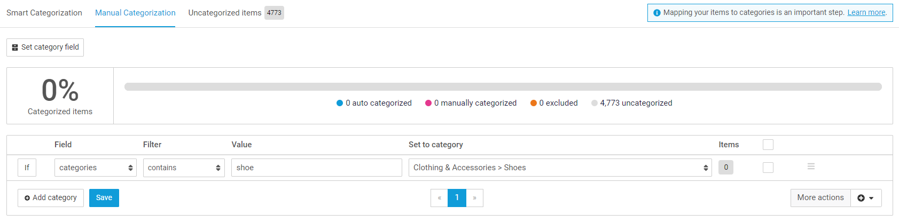Expand the Clothing & Accessories > Shoes category dropdown
899x222 pixels.
560,168
